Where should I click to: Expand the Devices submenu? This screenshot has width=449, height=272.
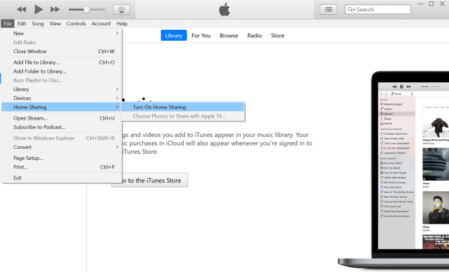pos(61,98)
